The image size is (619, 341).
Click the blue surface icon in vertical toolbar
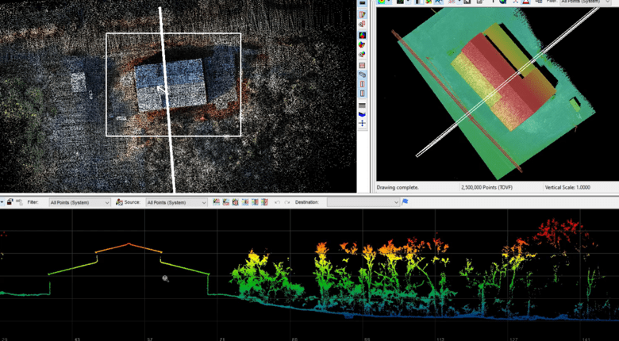pyautogui.click(x=363, y=114)
